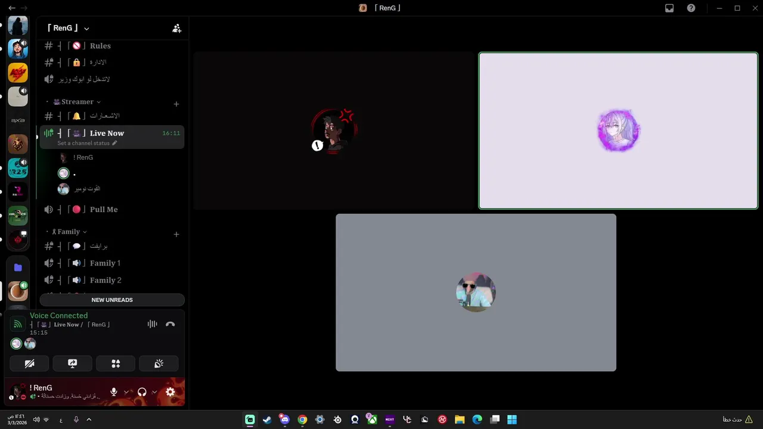Open the system tray volume icon

pyautogui.click(x=36, y=419)
